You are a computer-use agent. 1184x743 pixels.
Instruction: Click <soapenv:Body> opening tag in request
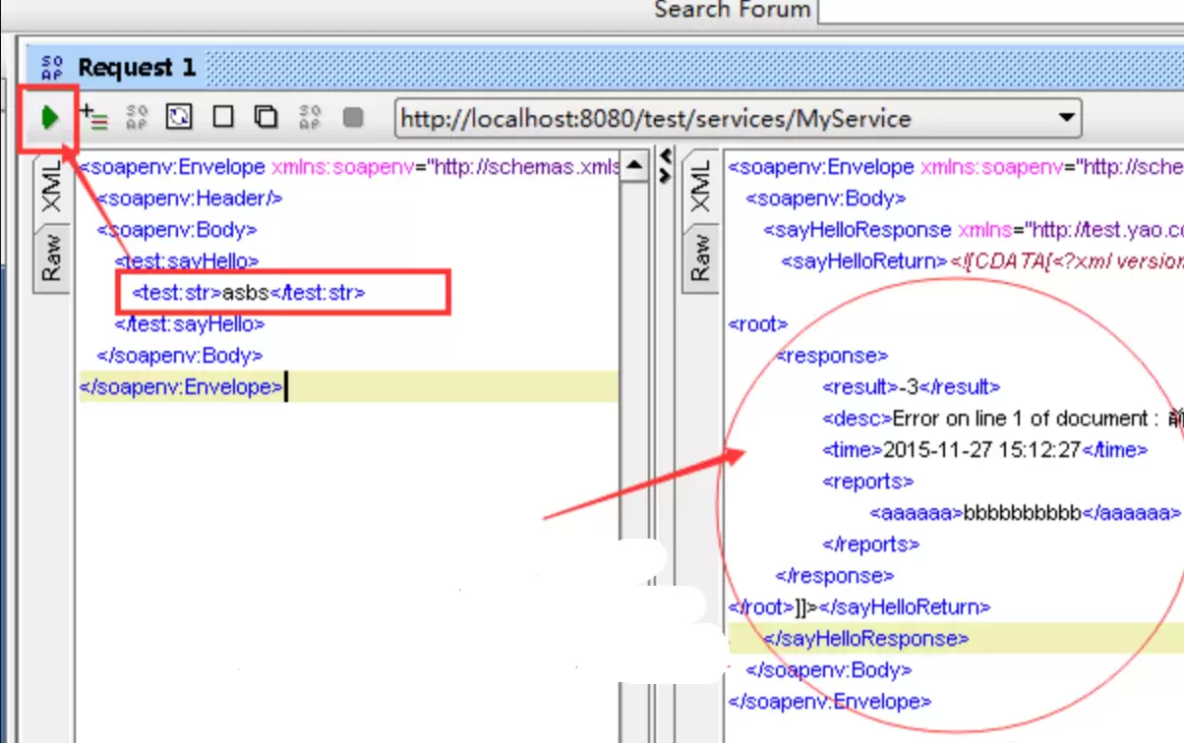coord(176,230)
